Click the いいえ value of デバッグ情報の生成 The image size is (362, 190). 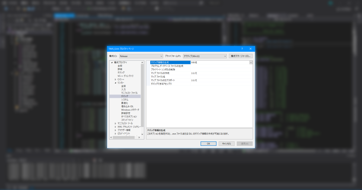pyautogui.click(x=194, y=62)
